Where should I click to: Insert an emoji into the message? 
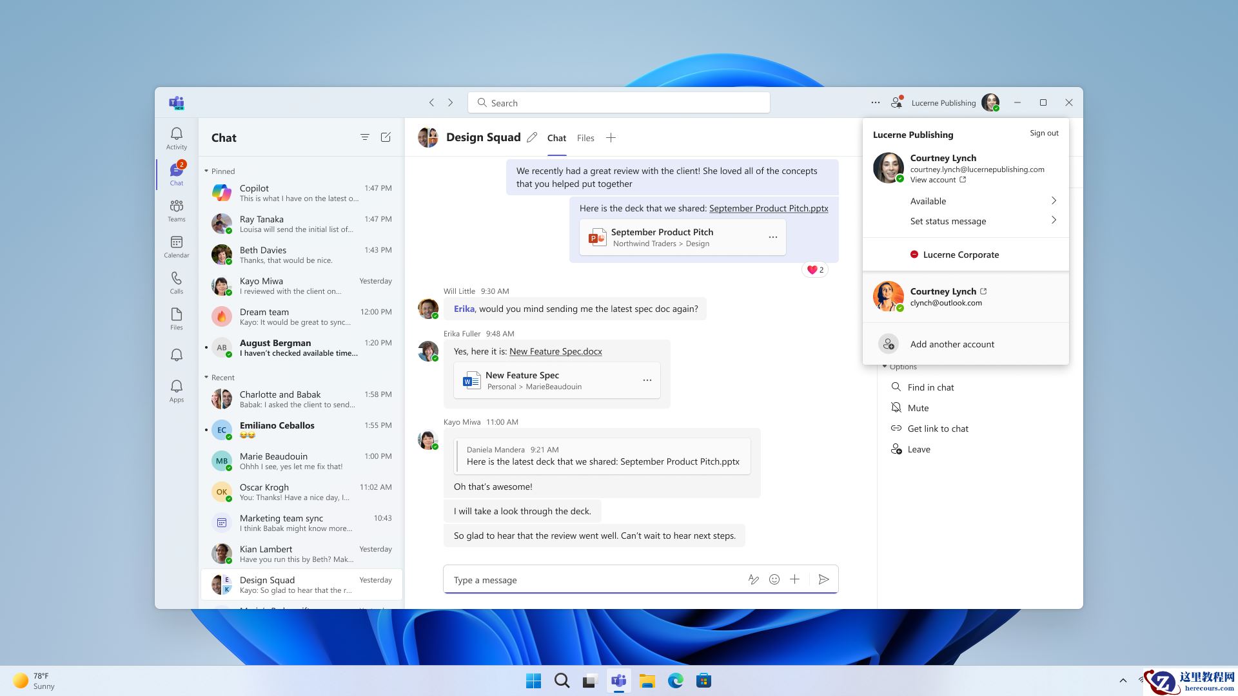[x=774, y=579]
